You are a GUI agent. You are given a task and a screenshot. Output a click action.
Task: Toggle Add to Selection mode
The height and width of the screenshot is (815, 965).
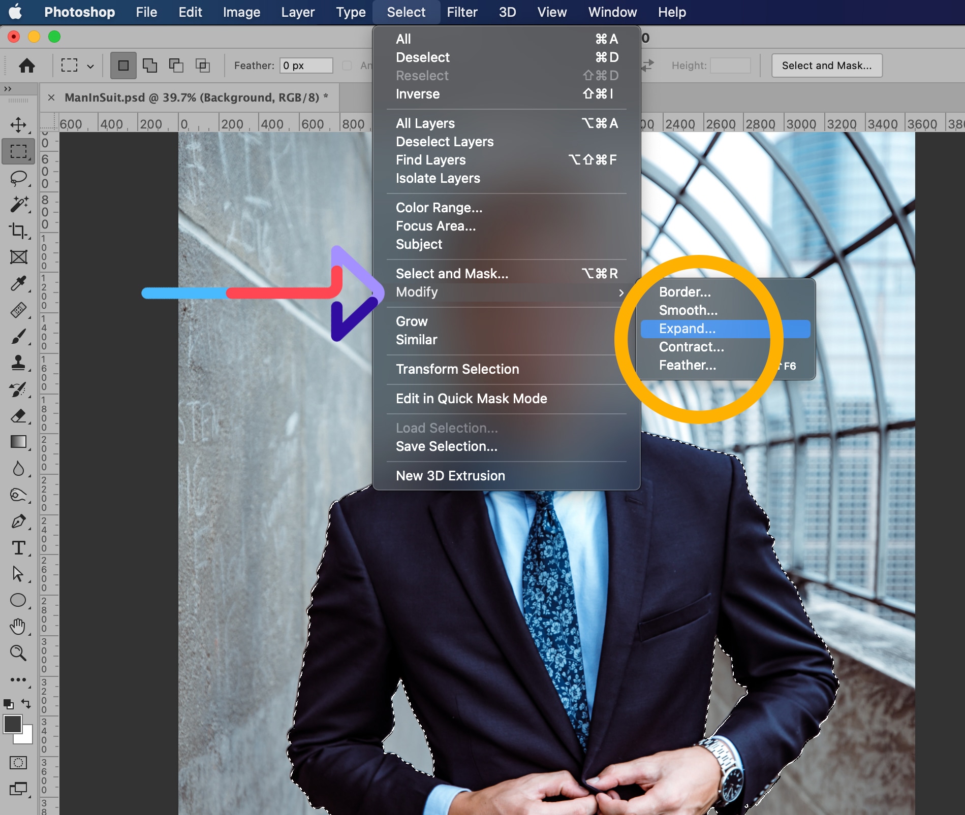149,66
